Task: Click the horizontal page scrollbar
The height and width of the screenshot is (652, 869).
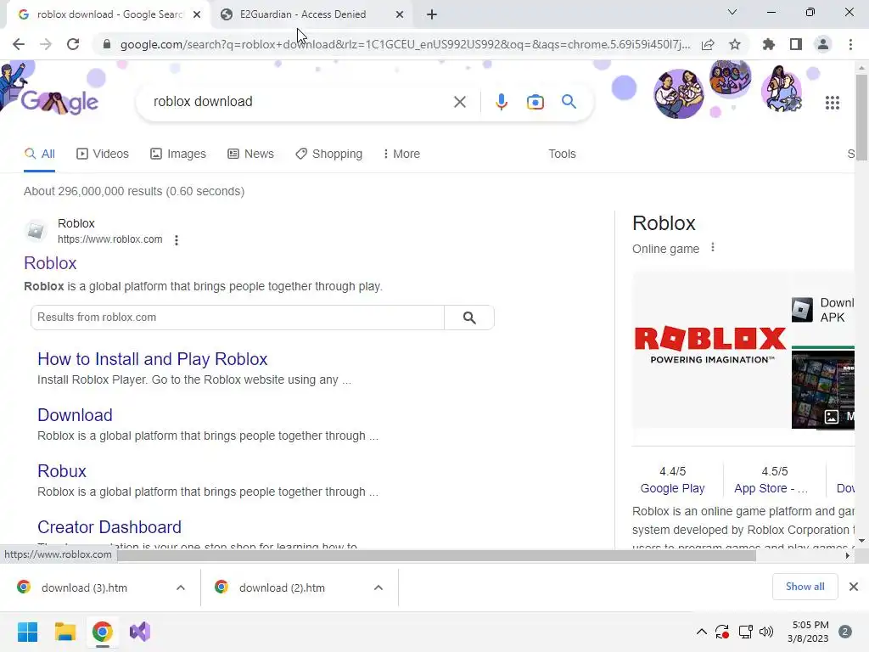Action: (x=437, y=555)
